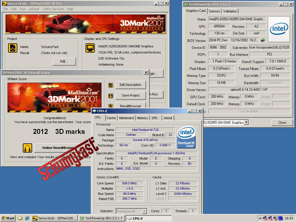Viewport: 296px width, 222px height.
Task: Click the blue monitor tray icon near clock
Action: point(281,219)
